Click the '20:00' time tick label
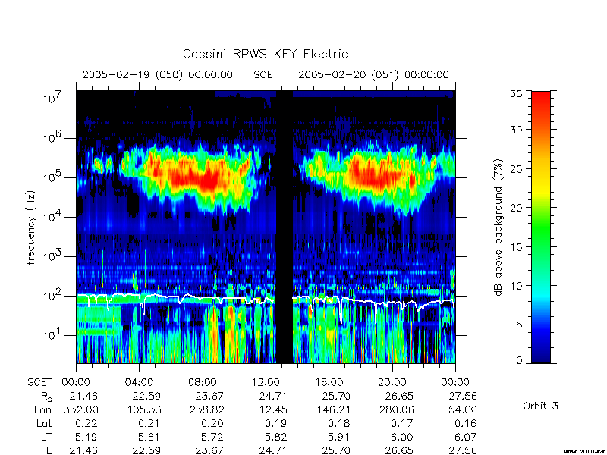This screenshot has height=455, width=607. click(392, 382)
